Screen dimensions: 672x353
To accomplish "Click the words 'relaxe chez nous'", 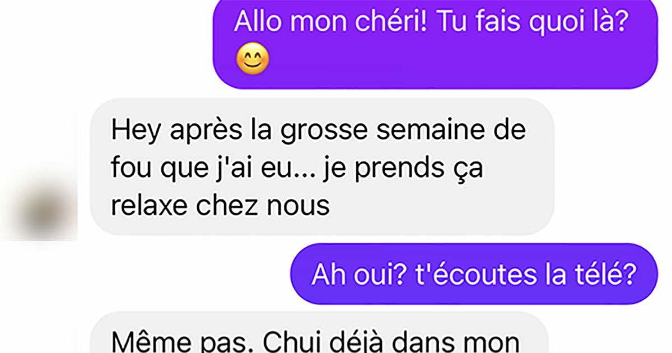I will pos(220,205).
